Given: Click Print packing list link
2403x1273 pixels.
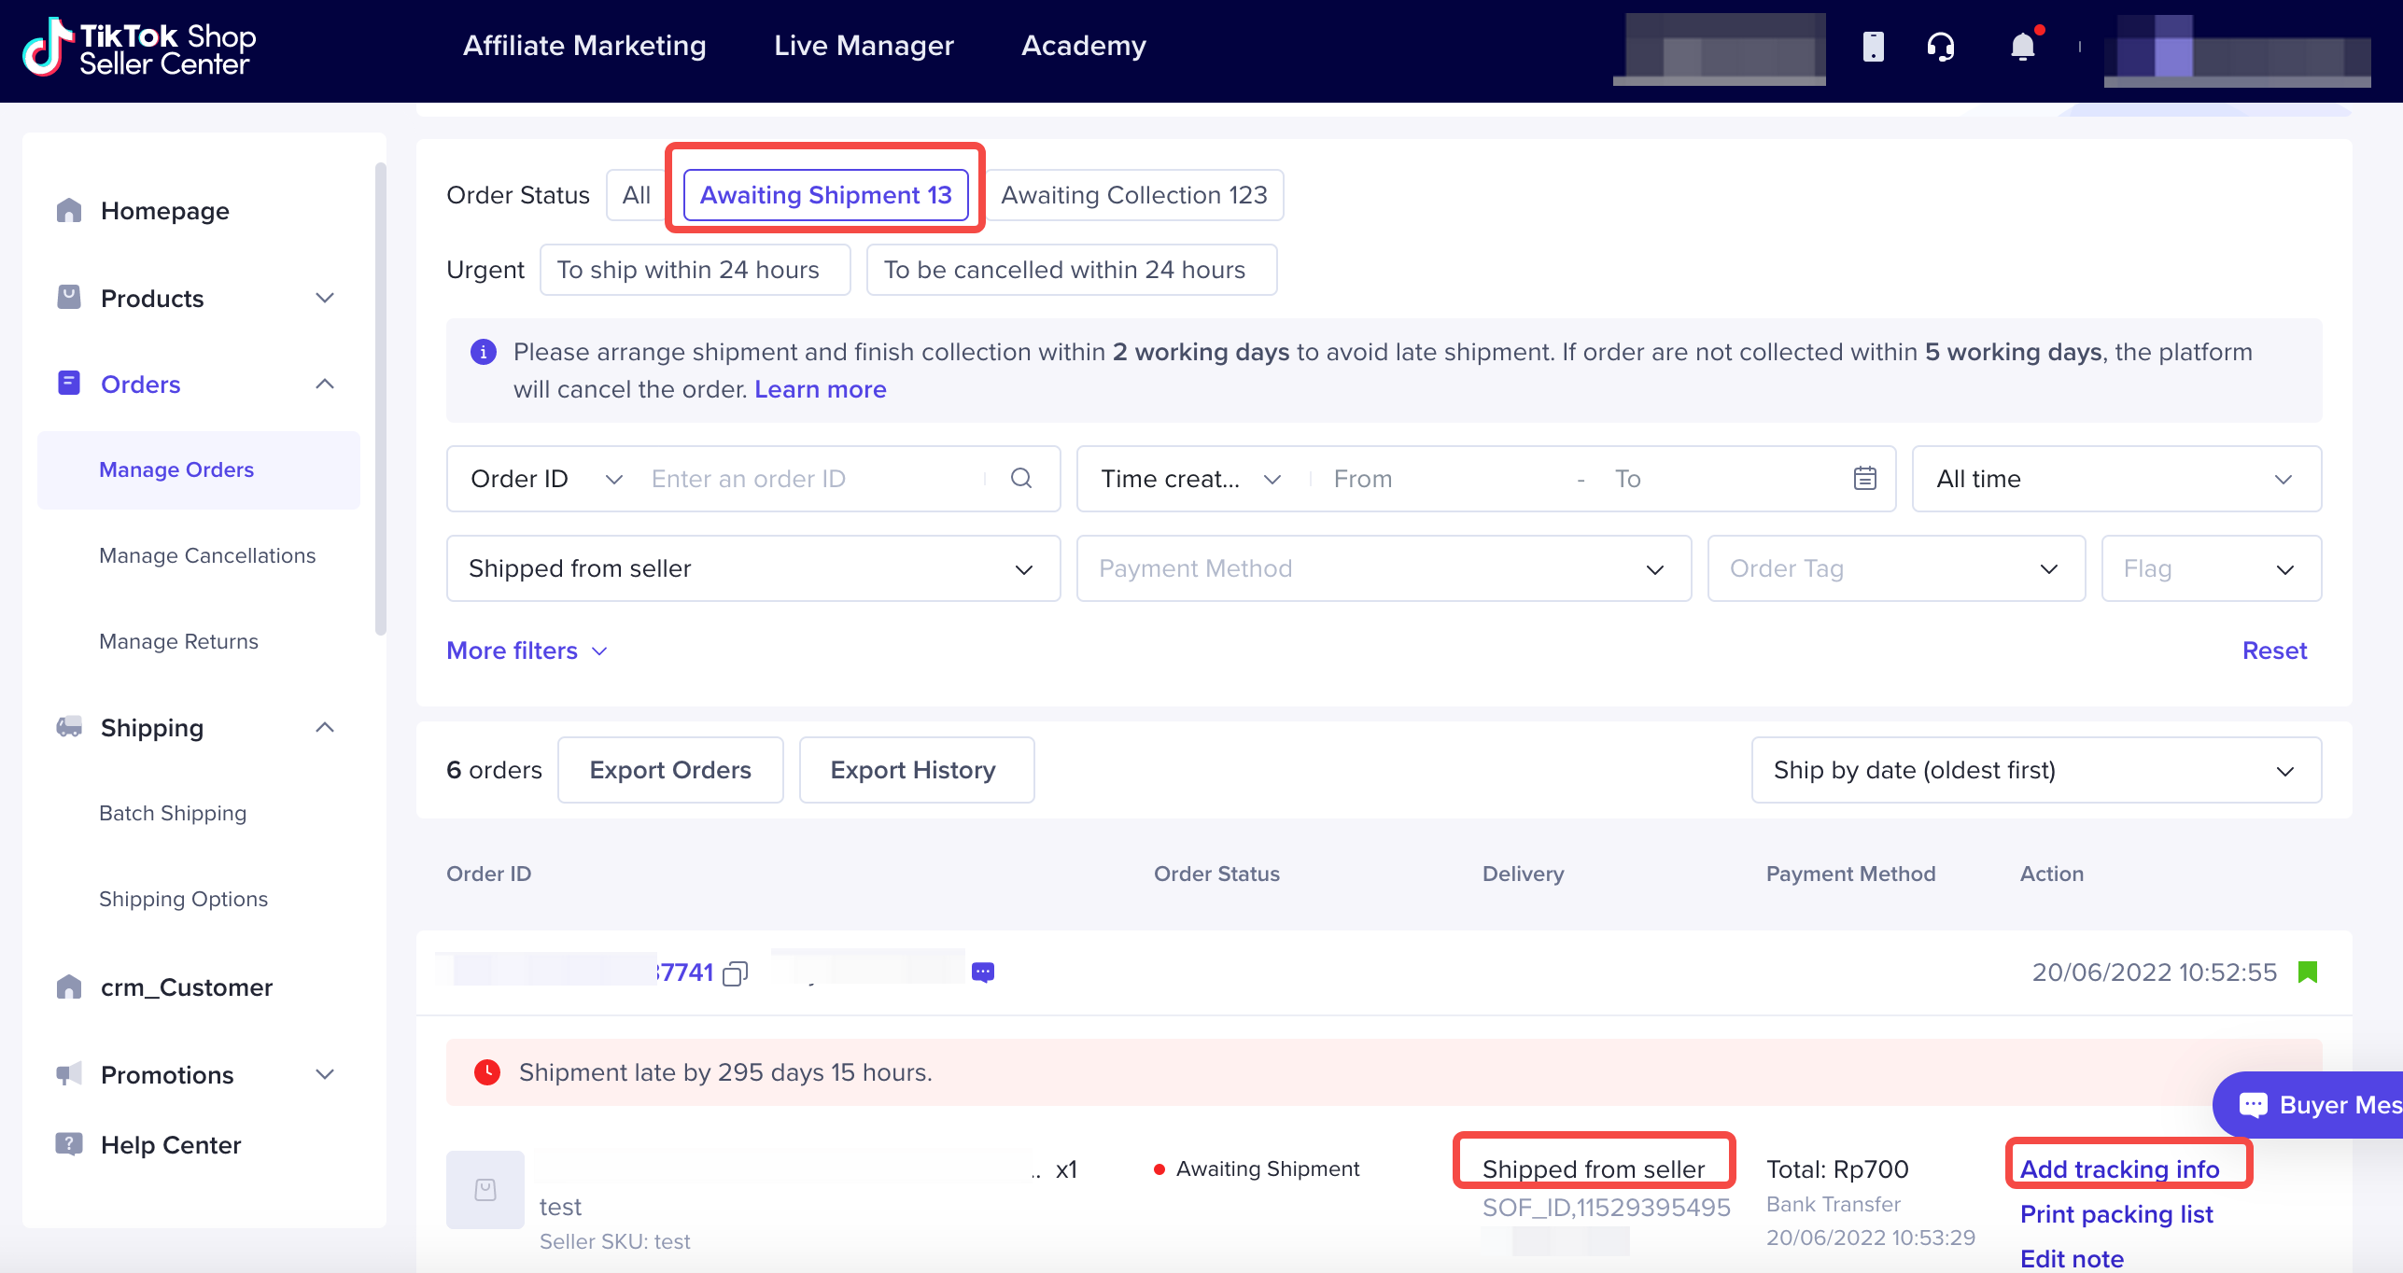Looking at the screenshot, I should pyautogui.click(x=2116, y=1213).
